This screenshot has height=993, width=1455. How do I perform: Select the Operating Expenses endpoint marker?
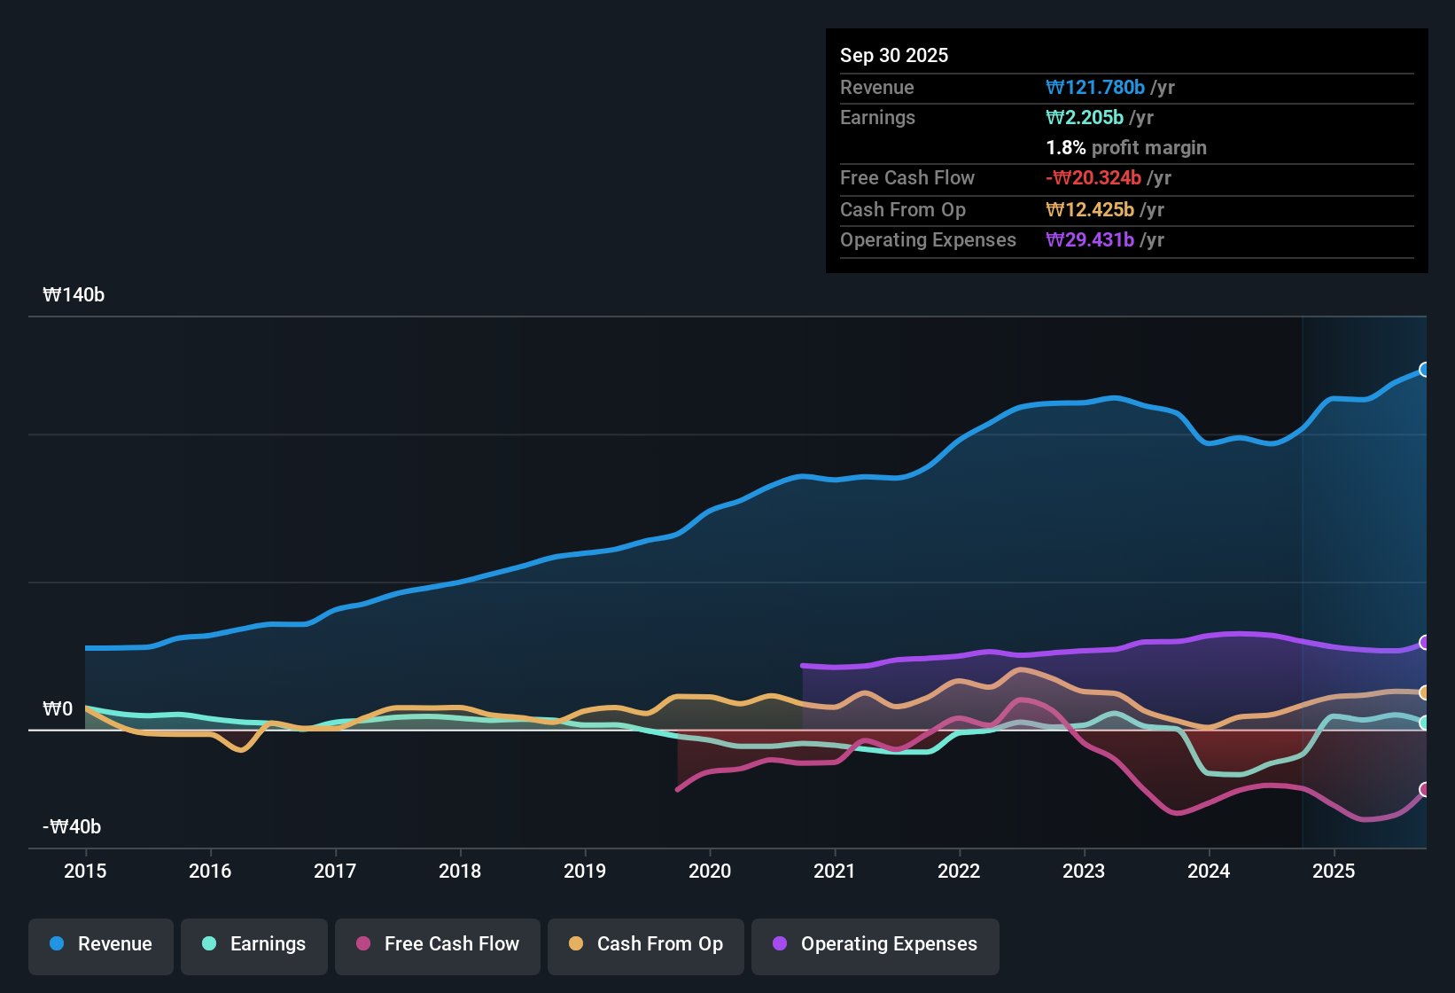tap(1425, 643)
